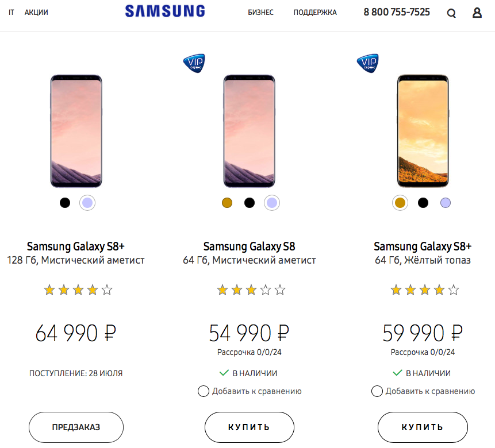Viewport: 495px width, 448px height.
Task: Click fifth star on 128 ГБ S8+
Action: click(107, 290)
